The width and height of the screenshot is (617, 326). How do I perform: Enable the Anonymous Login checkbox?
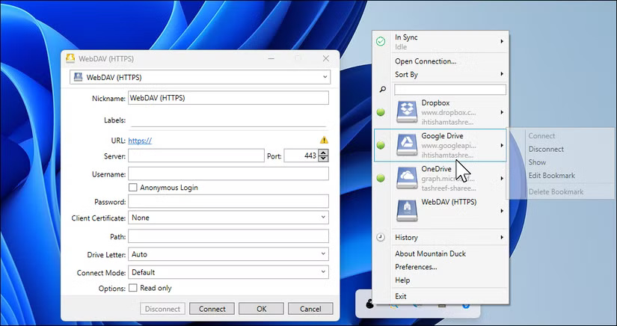[133, 188]
